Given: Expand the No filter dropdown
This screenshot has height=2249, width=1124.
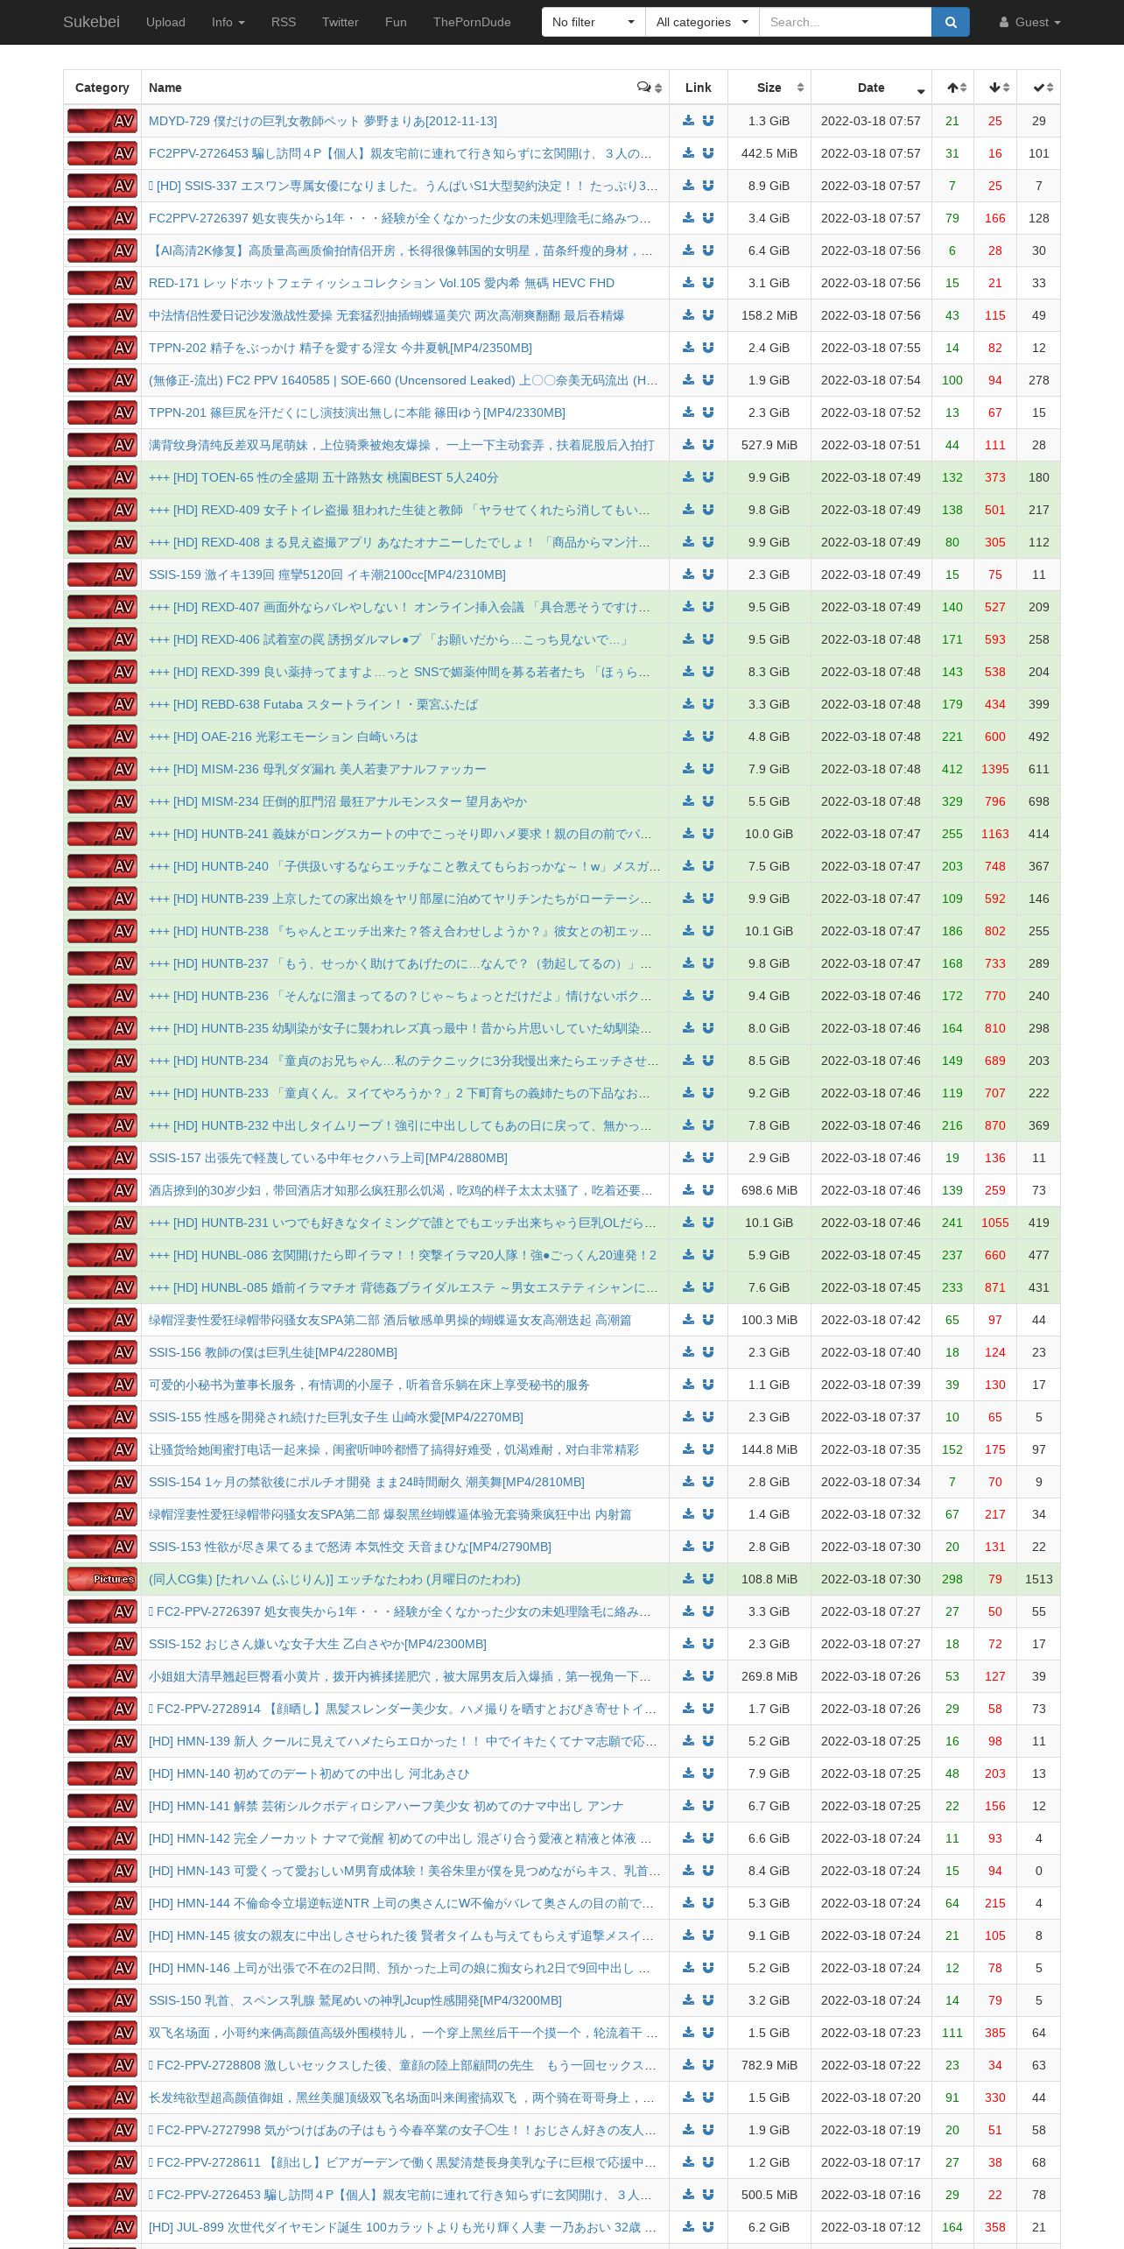Looking at the screenshot, I should tap(594, 22).
